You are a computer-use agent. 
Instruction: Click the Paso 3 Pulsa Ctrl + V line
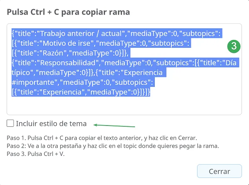(36, 154)
